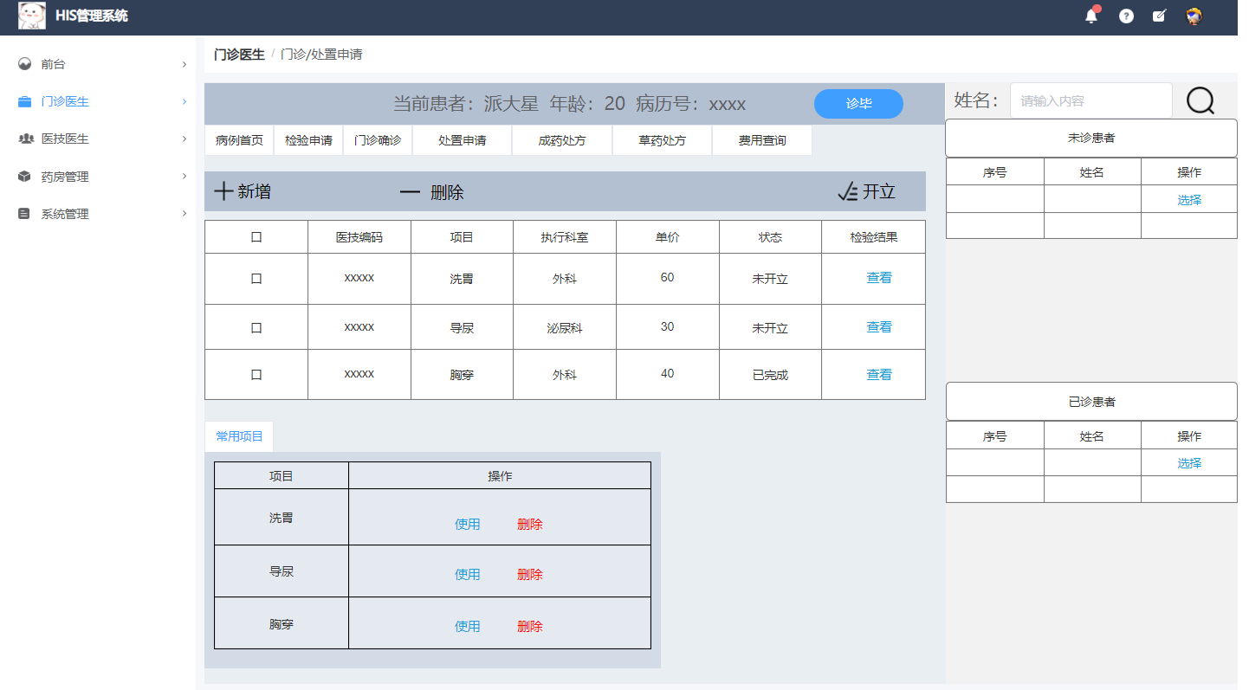Viewport: 1249px width, 690px height.
Task: Click 选择 in the 未诊患者 table
Action: [x=1189, y=200]
